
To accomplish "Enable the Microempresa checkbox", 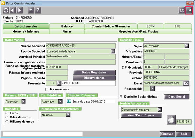I will pyautogui.click(x=47, y=89).
